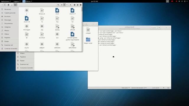The width and height of the screenshot is (189, 106).
Task: Click the 'bin' path segment button
Action: click(15, 5)
